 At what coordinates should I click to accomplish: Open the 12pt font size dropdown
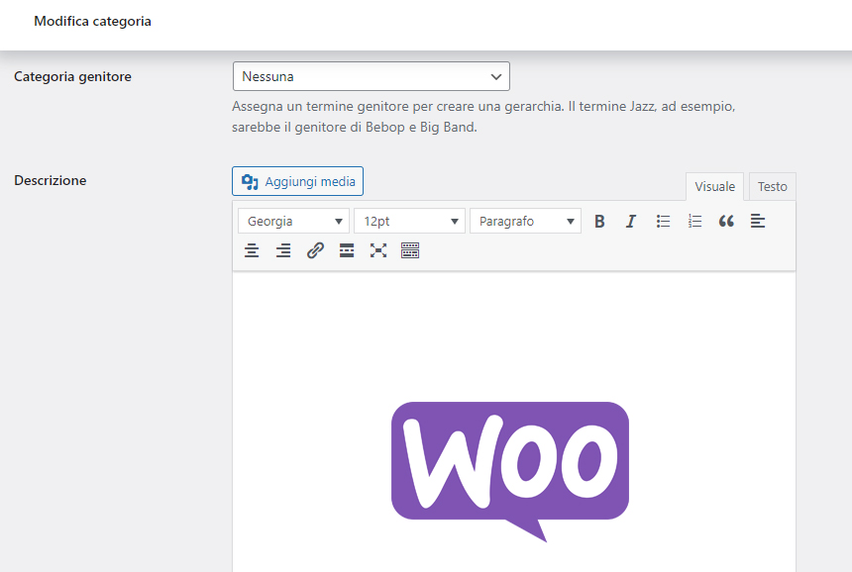410,222
